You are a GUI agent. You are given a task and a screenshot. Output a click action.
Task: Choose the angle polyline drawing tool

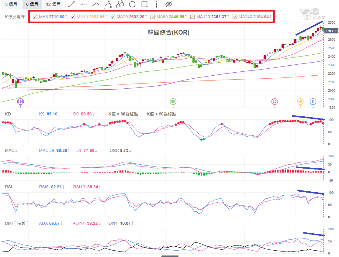[x=96, y=4]
